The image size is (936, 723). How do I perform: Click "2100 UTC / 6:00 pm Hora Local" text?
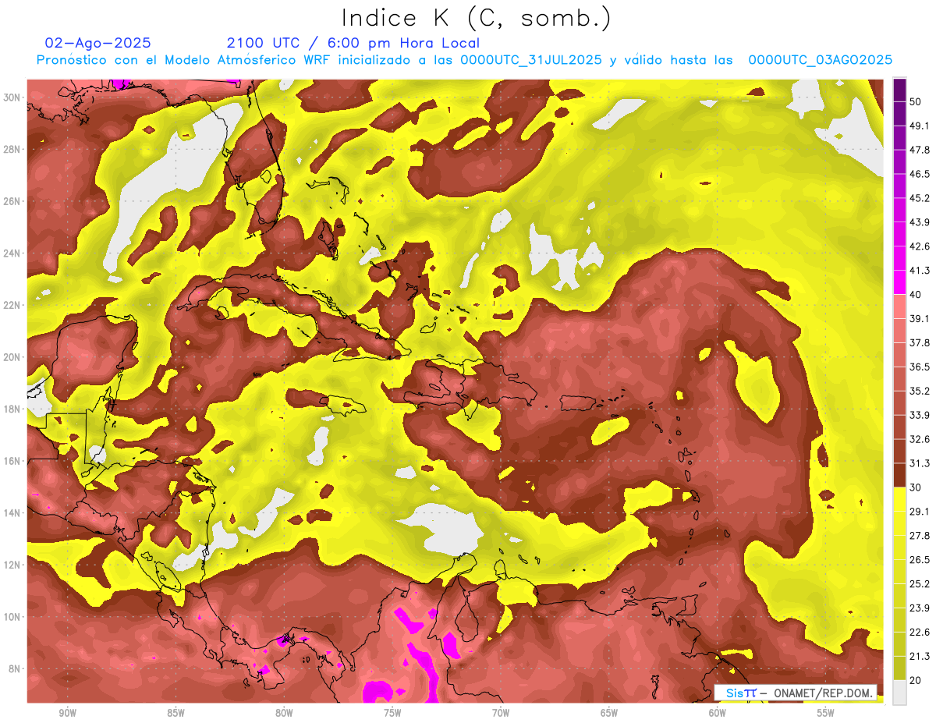(x=353, y=43)
